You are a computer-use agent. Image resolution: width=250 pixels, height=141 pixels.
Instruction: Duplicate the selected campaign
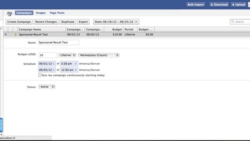[x=68, y=22]
